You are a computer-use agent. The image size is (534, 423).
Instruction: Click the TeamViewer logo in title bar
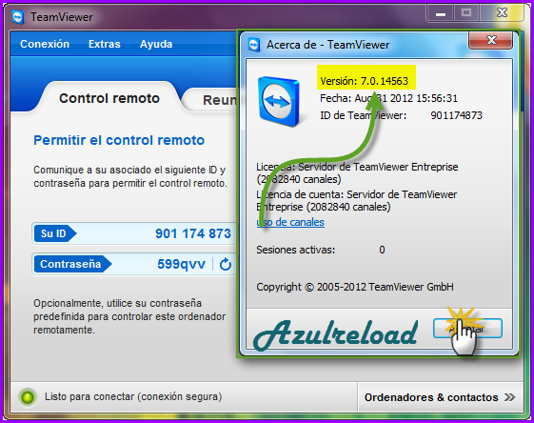[x=18, y=17]
